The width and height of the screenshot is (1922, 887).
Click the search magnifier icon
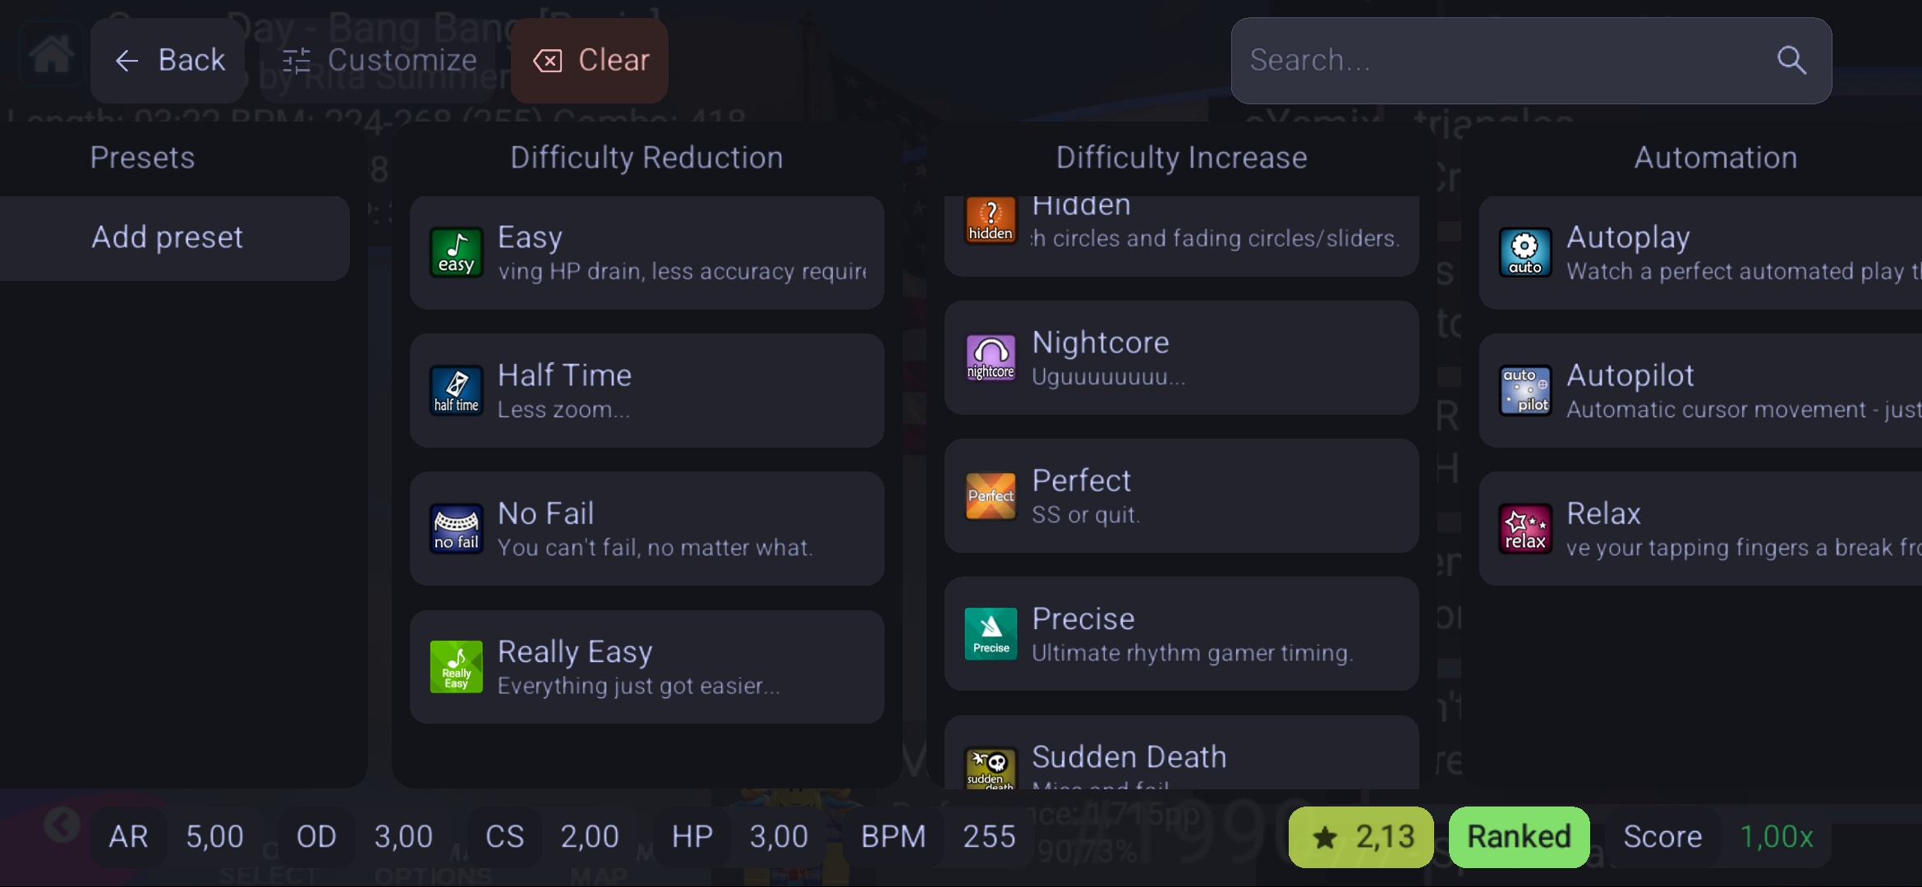(x=1791, y=60)
